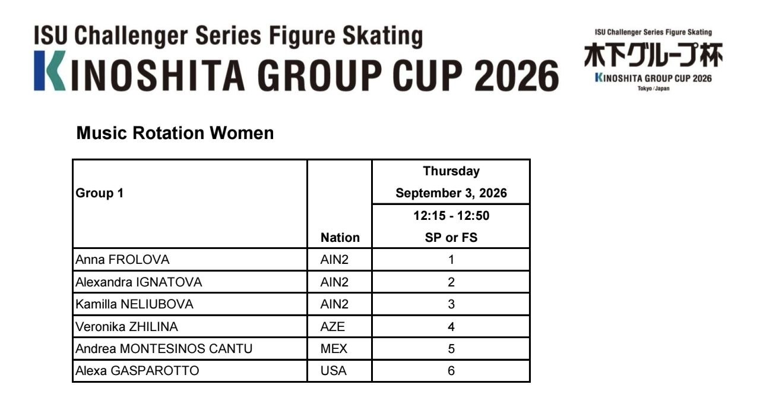Screen dimensions: 760x400
Task: Click the Group 1 header cell
Action: point(190,204)
